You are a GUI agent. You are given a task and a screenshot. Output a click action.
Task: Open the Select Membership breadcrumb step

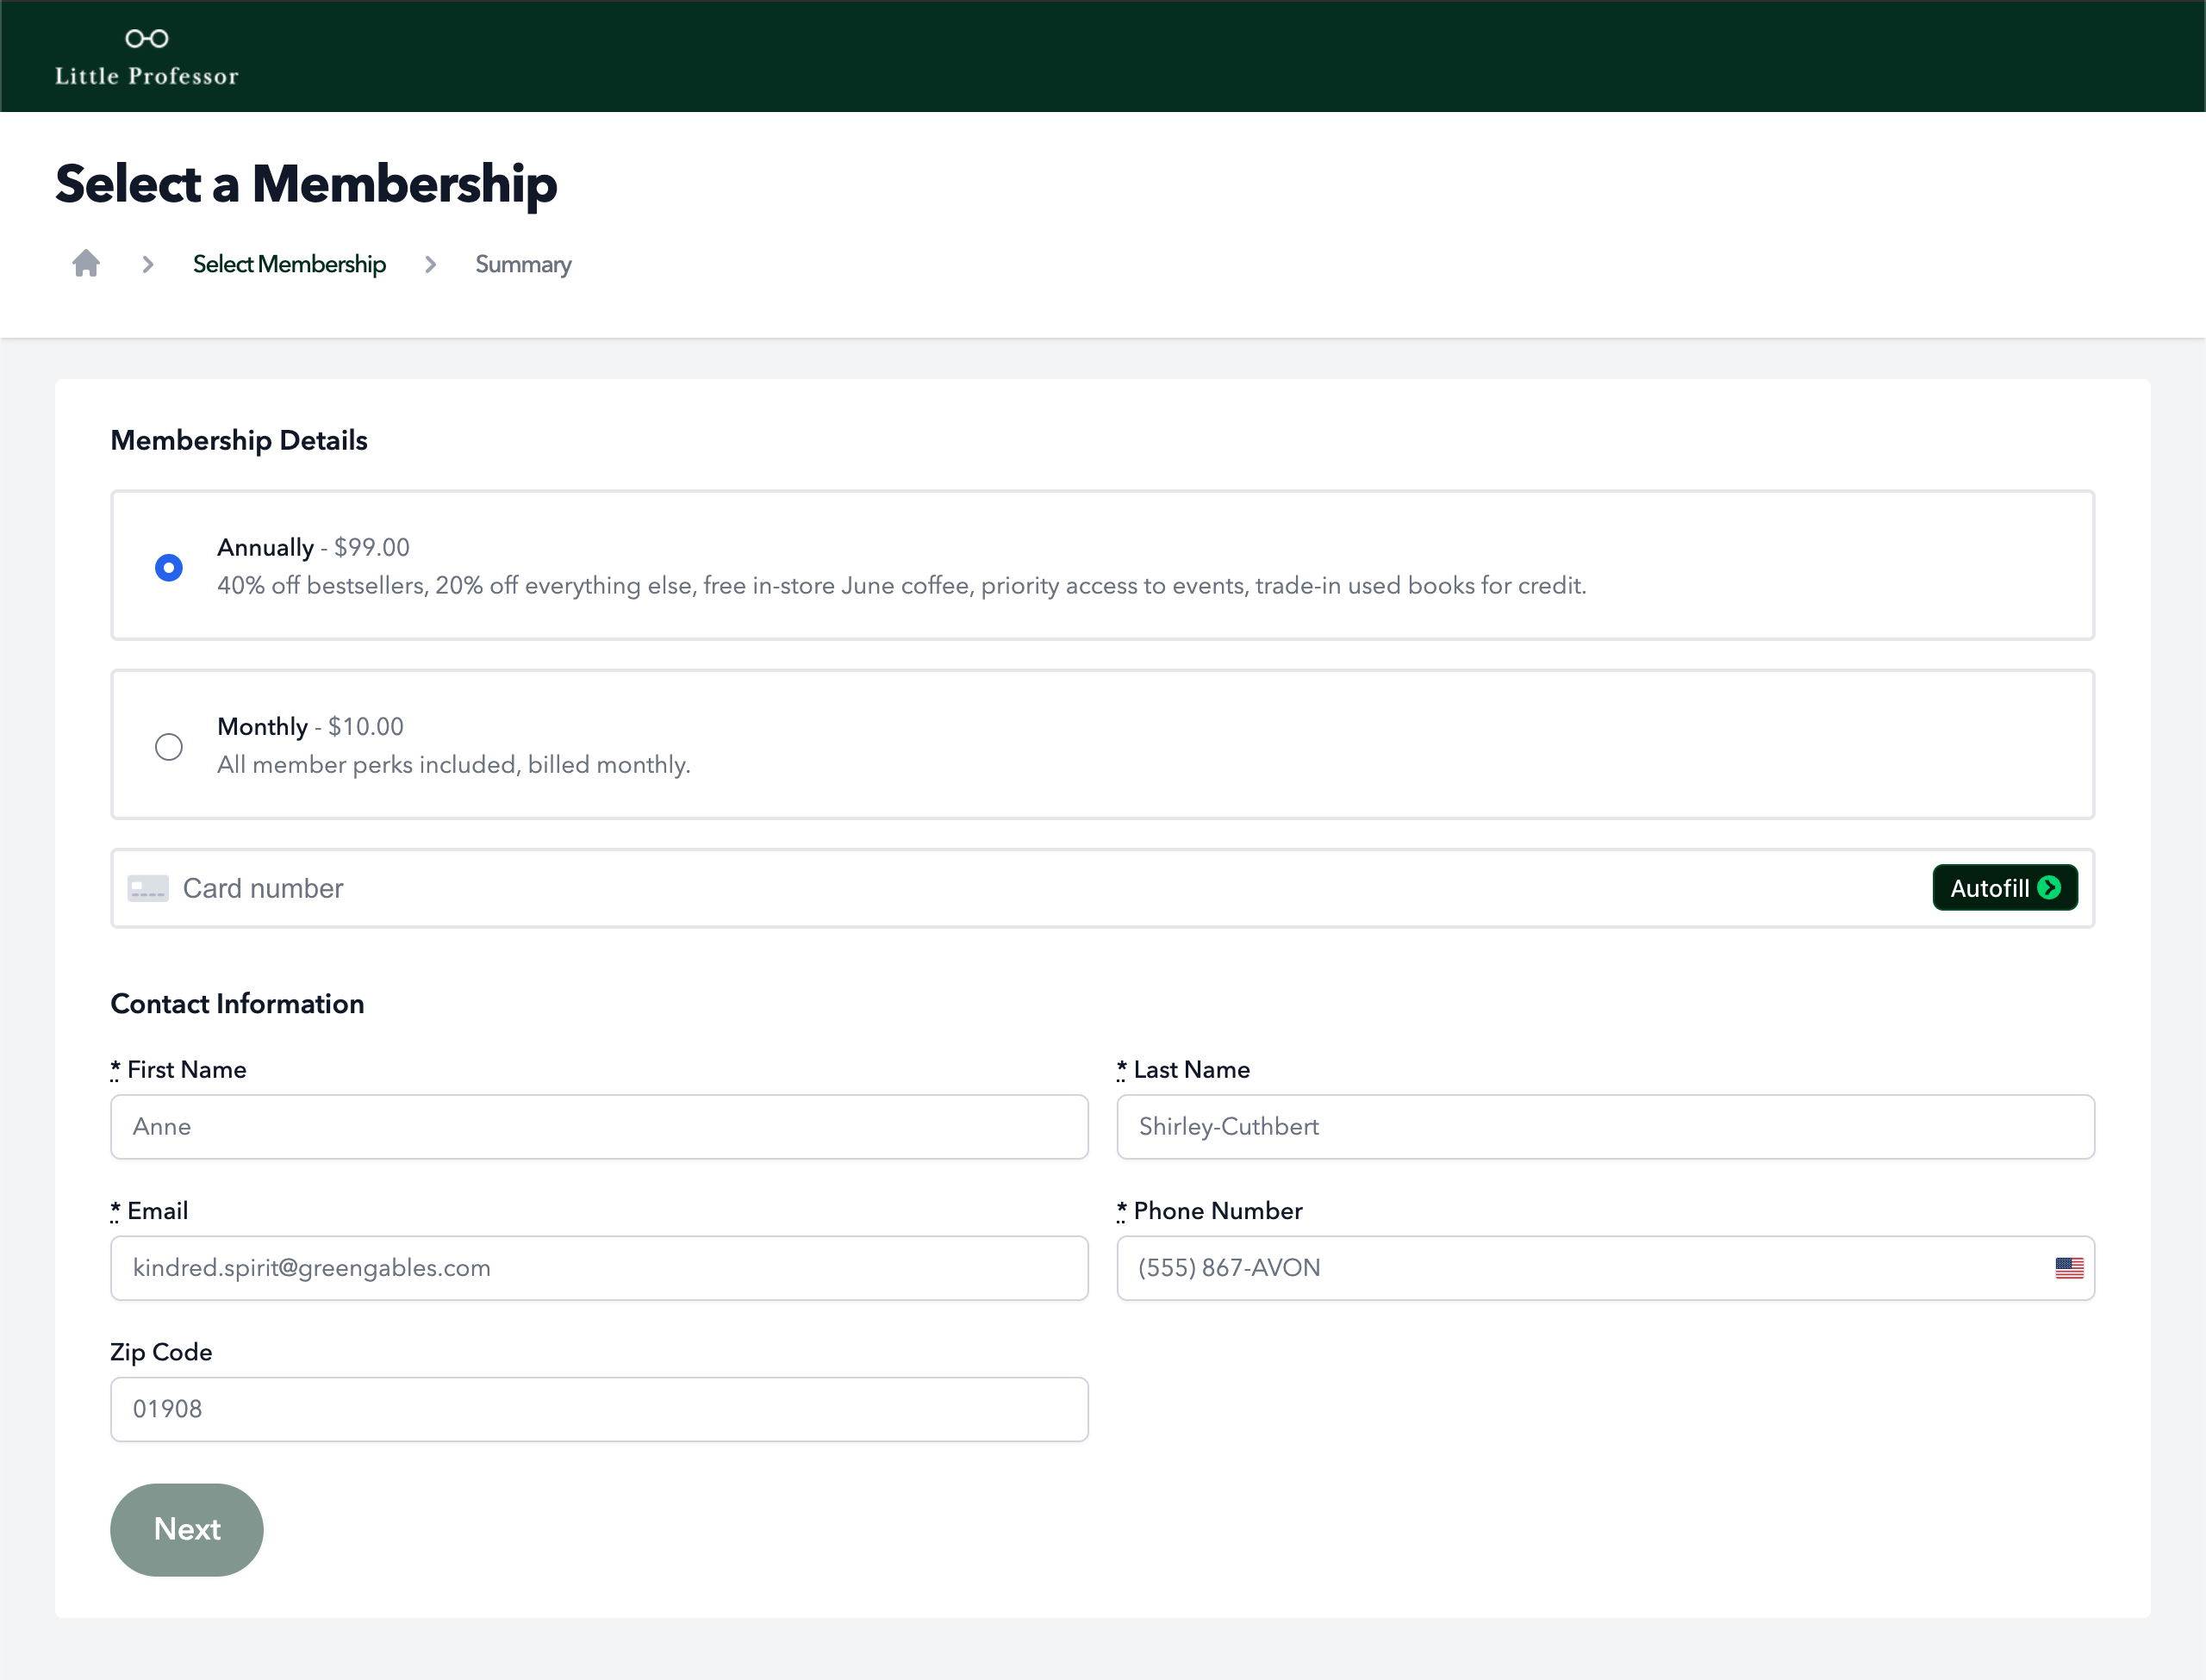tap(289, 264)
